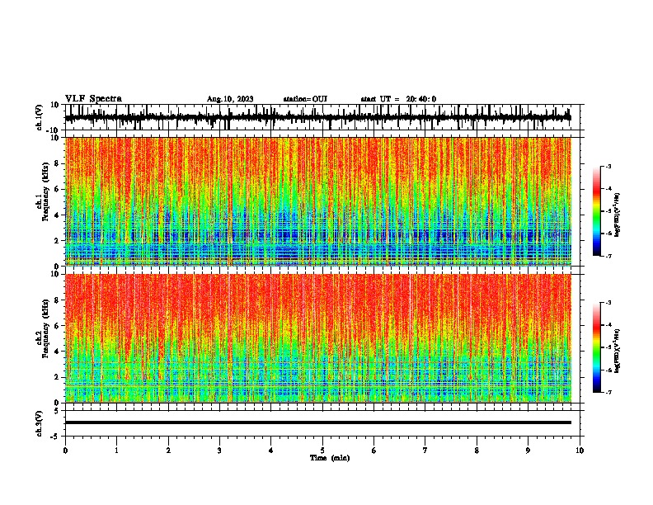Click the date label 'Aug.10, 2023'

pyautogui.click(x=230, y=99)
